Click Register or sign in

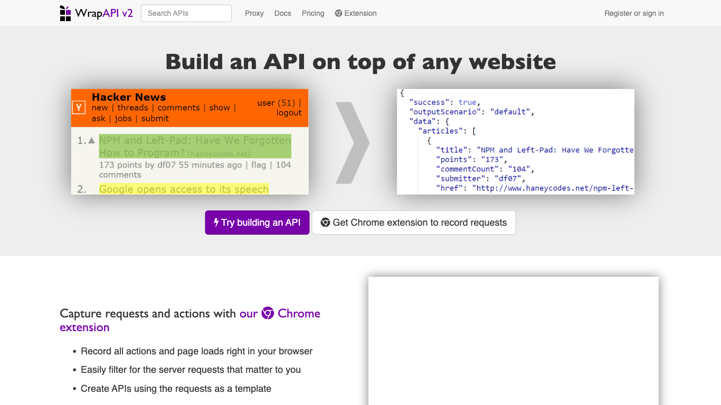tap(634, 13)
